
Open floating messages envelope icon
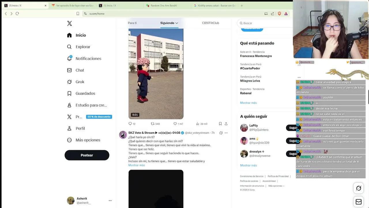click(358, 202)
